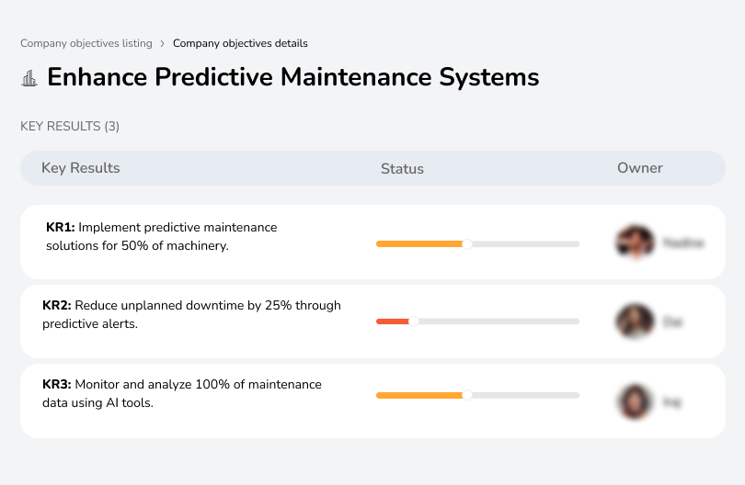Click the breadcrumb chevron separator

coord(163,44)
